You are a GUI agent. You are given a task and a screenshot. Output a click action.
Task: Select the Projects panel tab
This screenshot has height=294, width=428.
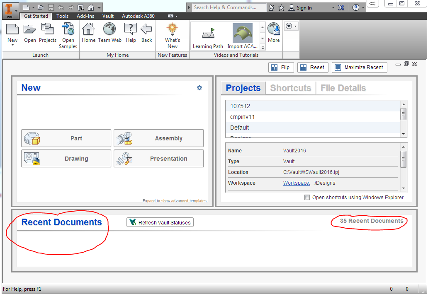(243, 88)
